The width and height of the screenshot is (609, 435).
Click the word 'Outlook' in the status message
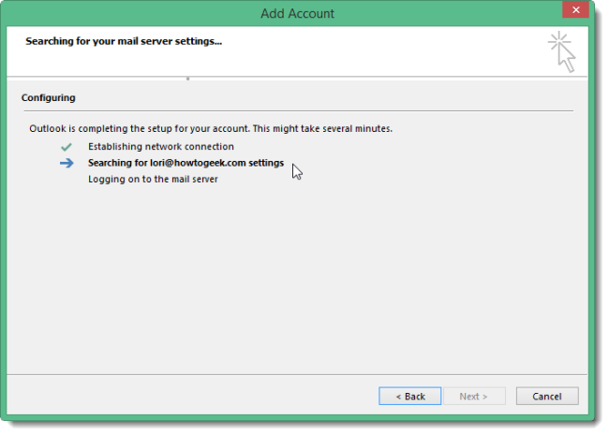[x=48, y=128]
